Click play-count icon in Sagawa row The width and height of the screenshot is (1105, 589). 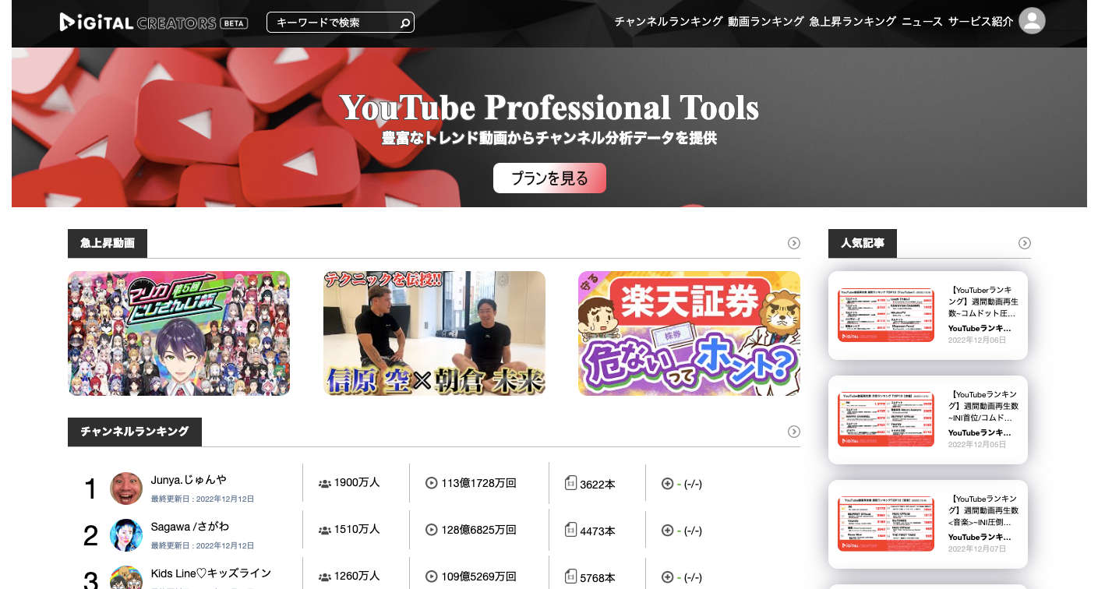(431, 530)
